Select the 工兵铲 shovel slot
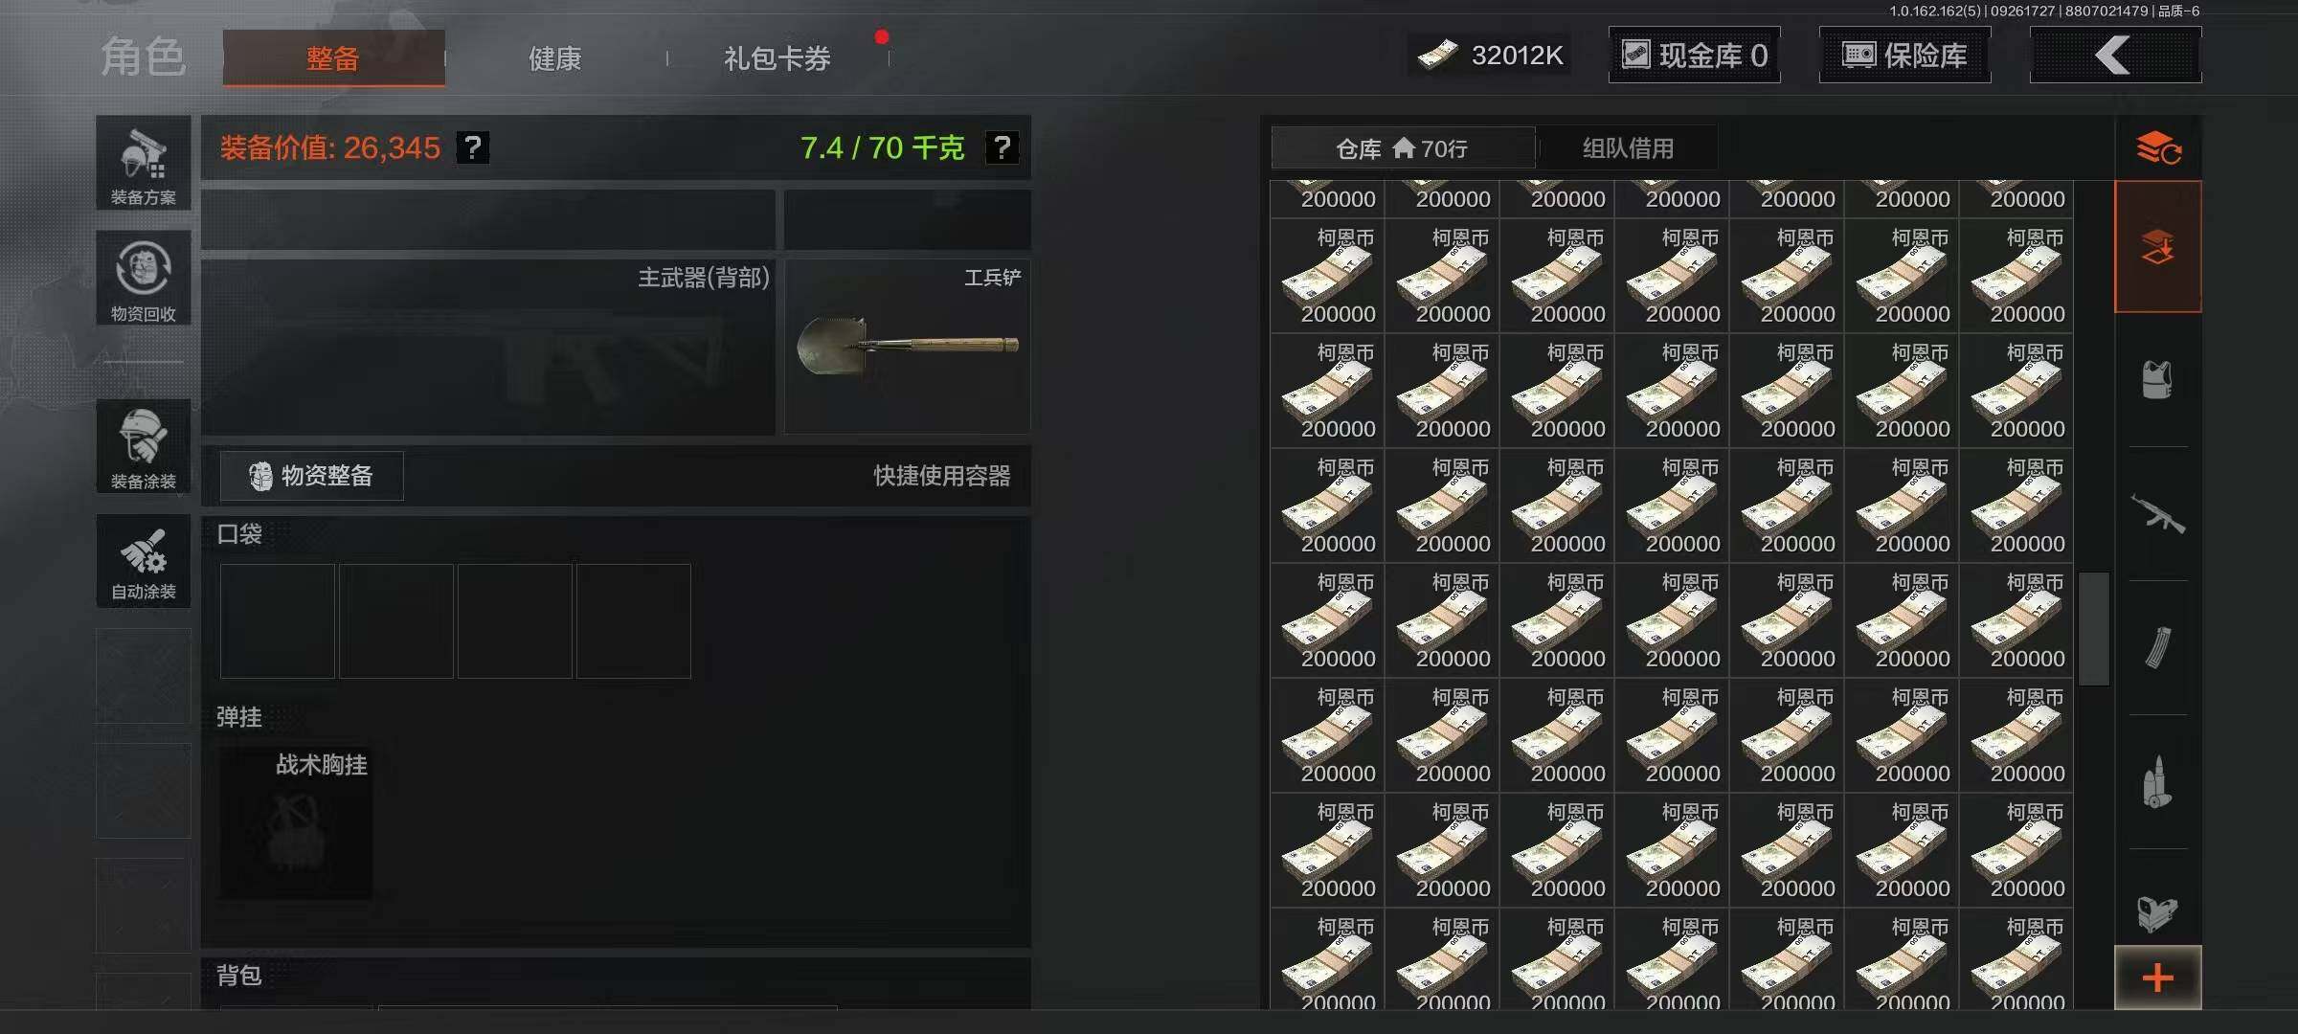This screenshot has height=1034, width=2298. (x=908, y=347)
